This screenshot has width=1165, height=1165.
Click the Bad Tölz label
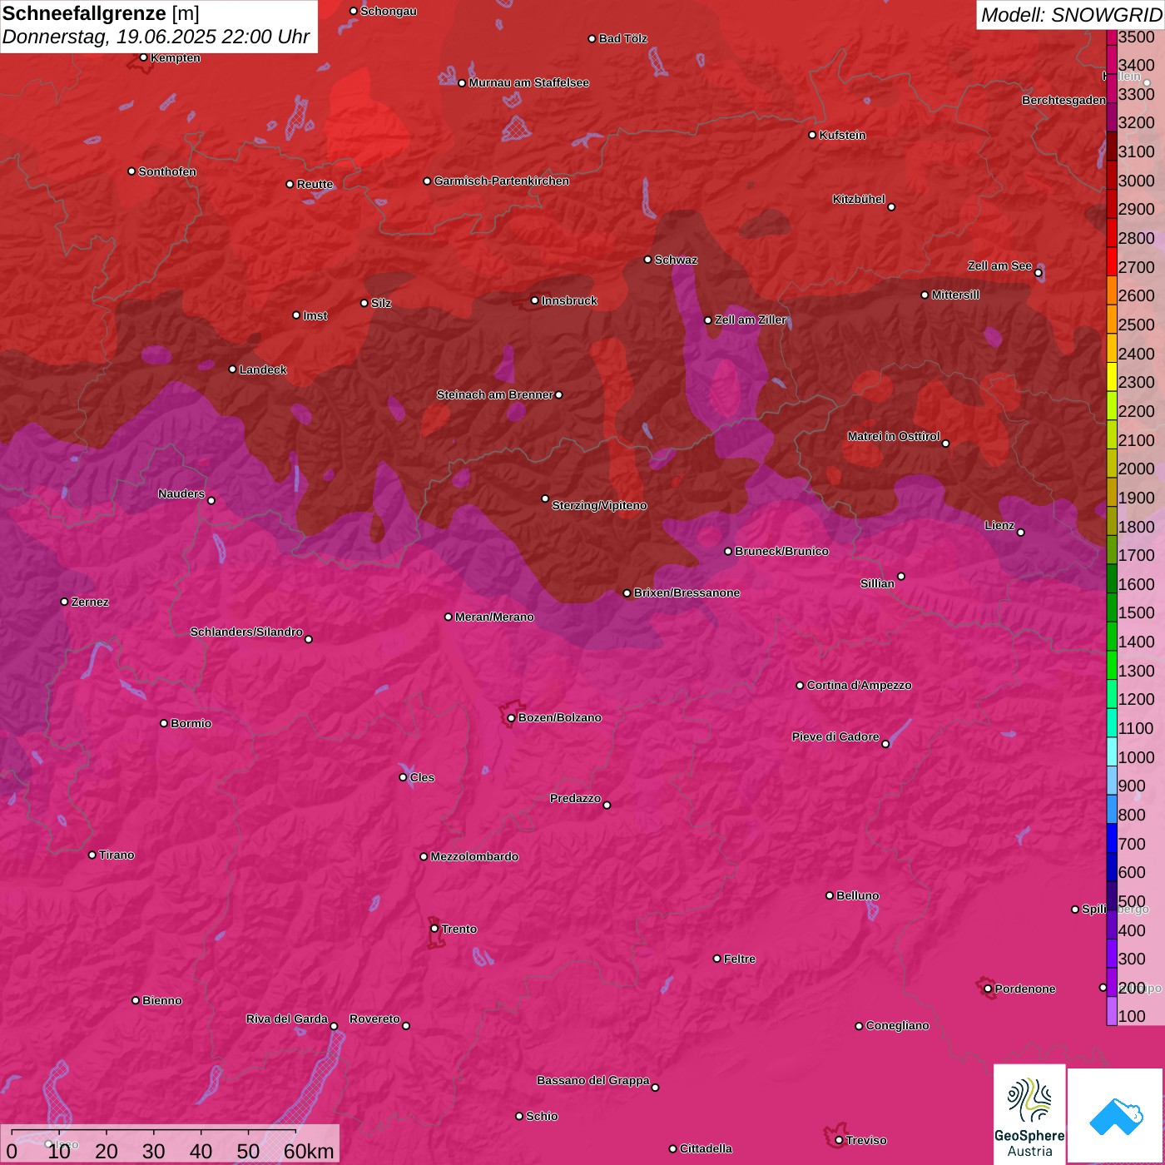622,38
